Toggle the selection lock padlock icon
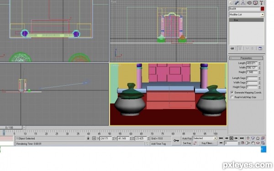Image resolution: width=274 pixels, height=171 pixels. click(x=88, y=138)
